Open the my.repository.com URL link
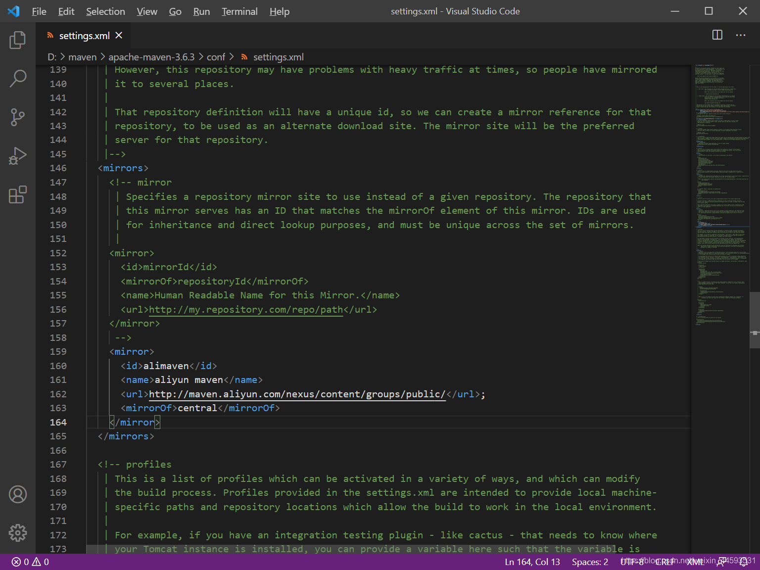The width and height of the screenshot is (760, 570). [x=246, y=310]
